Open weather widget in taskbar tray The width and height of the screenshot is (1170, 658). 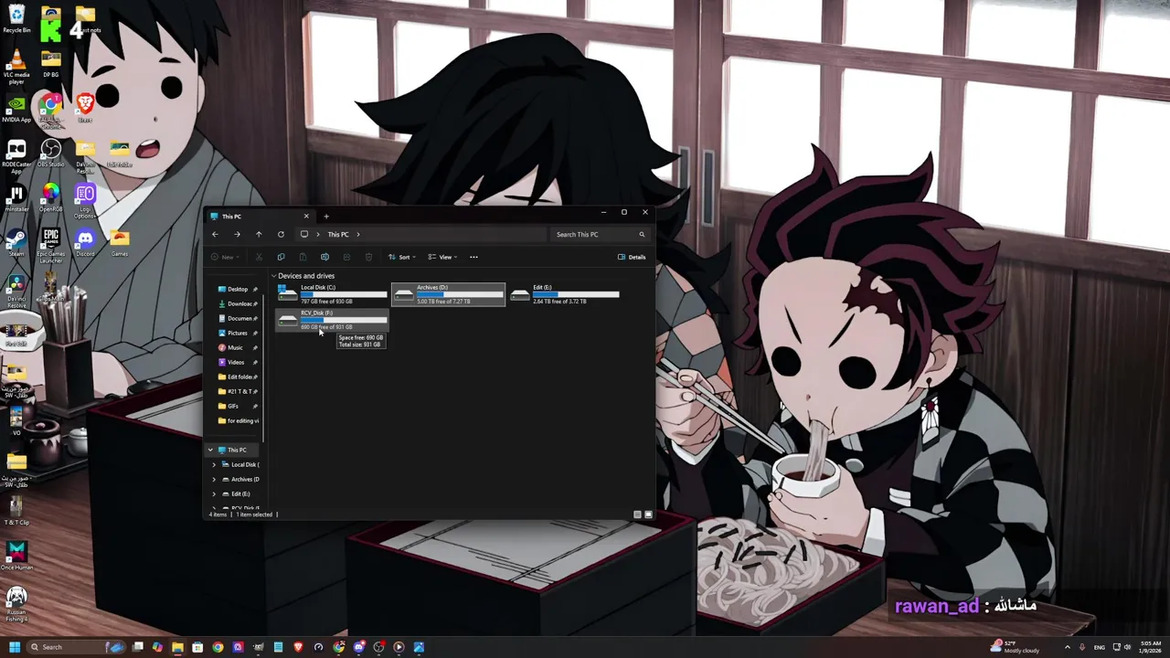point(1015,647)
